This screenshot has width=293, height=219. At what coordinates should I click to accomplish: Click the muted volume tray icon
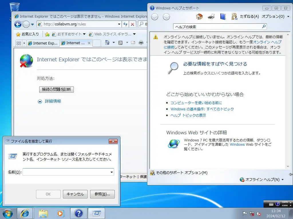pyautogui.click(x=259, y=214)
